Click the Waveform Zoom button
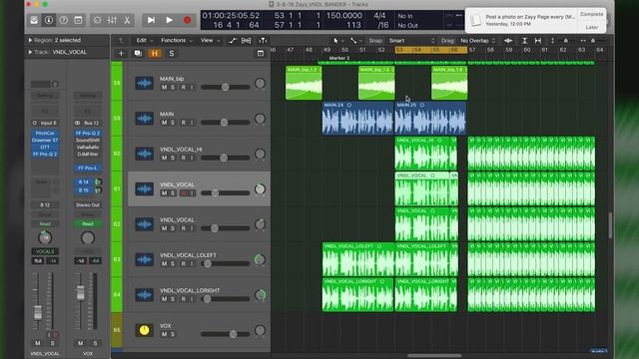Viewport: 639px width, 359px height. [x=508, y=41]
